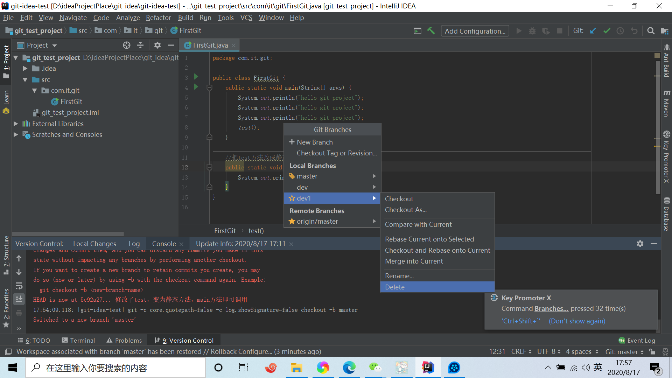Switch to Local Changes tab
Screen dimensions: 672x378
(94, 244)
